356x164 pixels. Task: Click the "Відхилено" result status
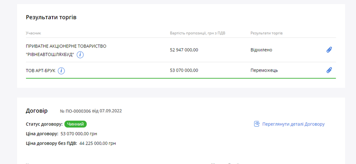pos(261,50)
